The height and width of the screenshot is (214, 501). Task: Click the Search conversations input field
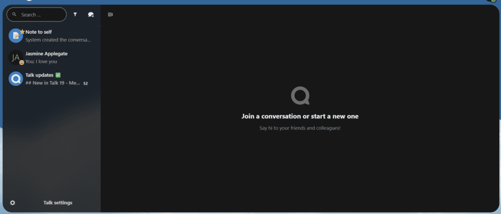[36, 15]
